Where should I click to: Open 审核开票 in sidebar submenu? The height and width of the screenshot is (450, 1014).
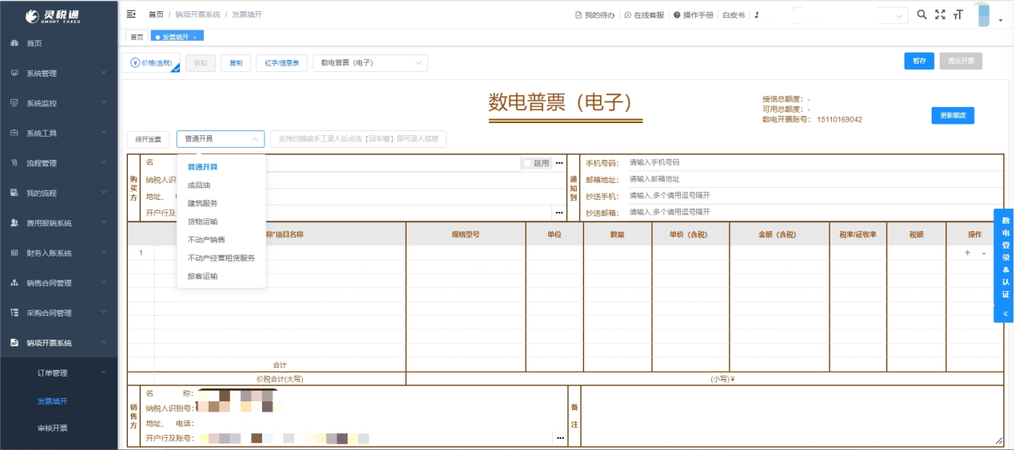53,428
